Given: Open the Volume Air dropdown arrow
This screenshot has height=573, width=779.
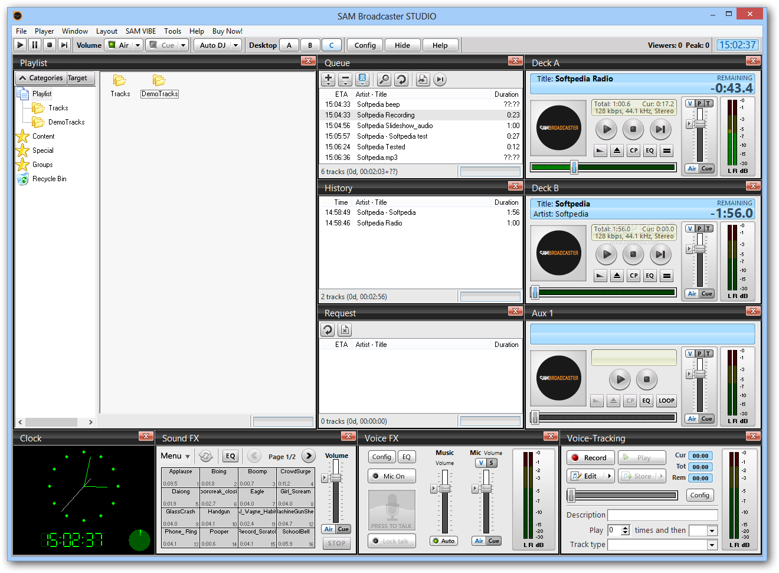Looking at the screenshot, I should pyautogui.click(x=138, y=45).
